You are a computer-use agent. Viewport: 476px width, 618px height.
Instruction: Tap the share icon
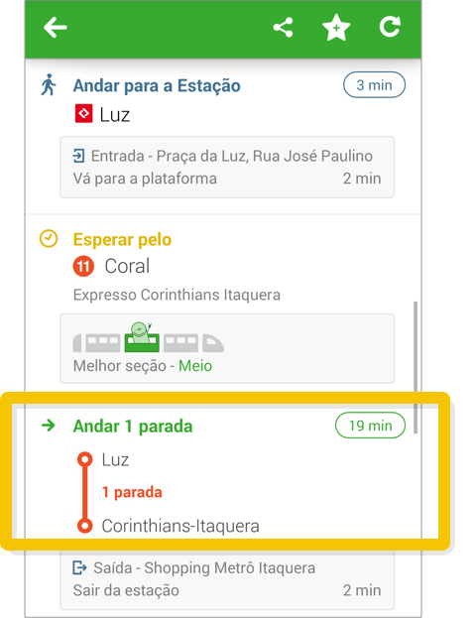point(283,27)
